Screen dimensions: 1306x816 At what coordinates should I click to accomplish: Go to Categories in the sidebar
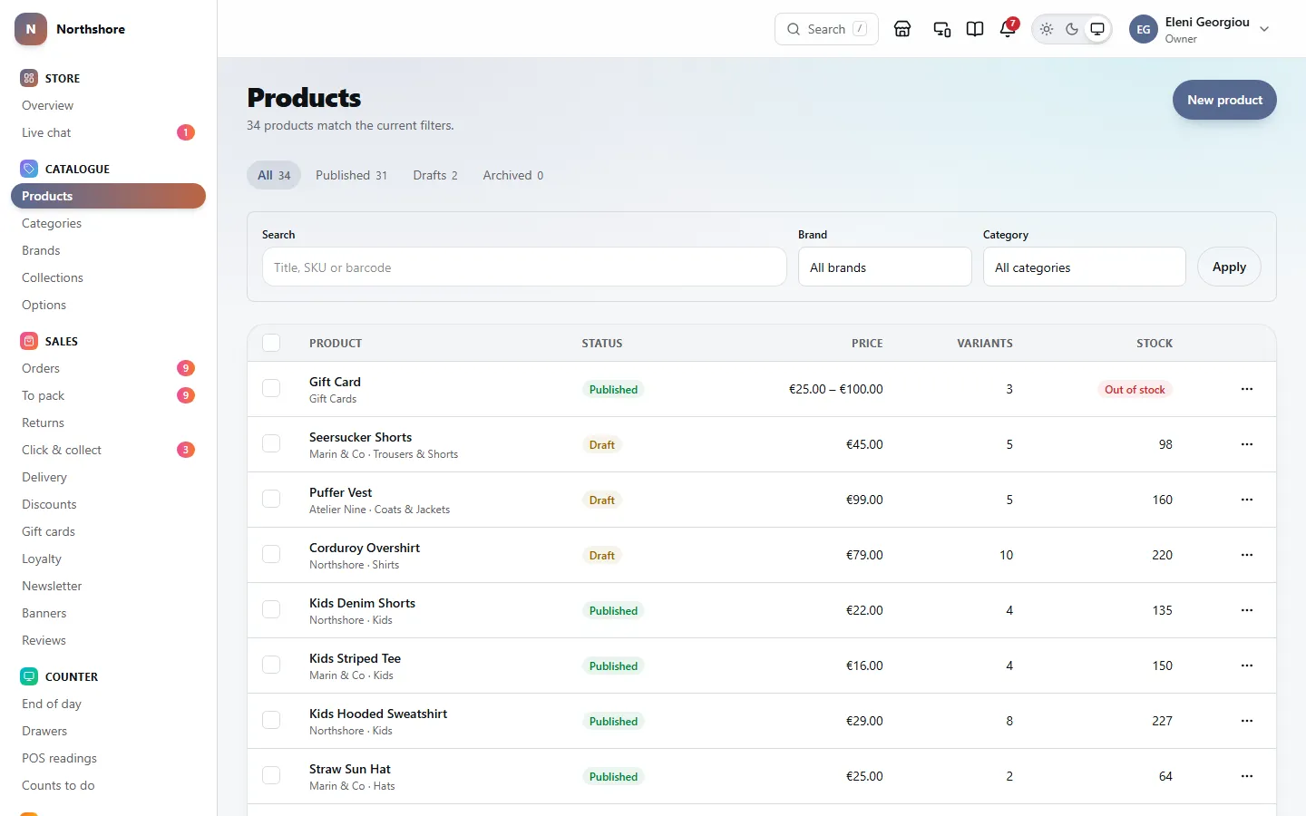(108, 223)
